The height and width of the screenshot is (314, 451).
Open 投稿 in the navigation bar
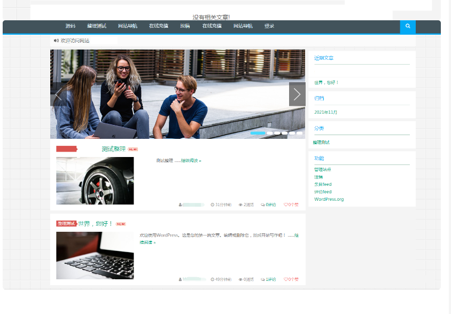185,26
